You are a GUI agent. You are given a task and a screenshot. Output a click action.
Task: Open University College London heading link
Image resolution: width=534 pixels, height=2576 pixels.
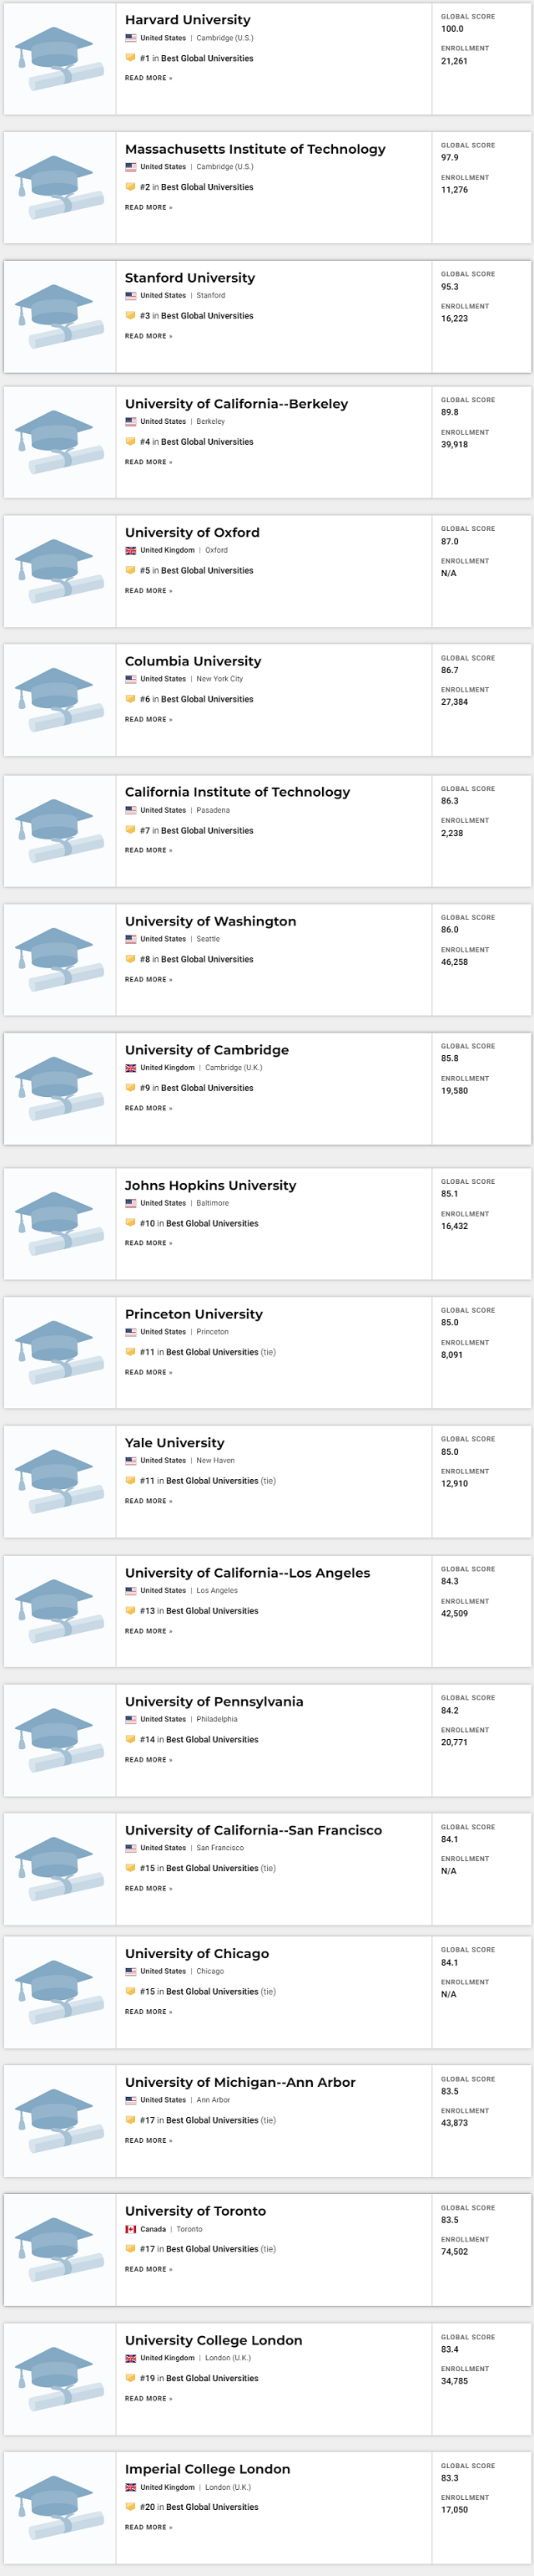click(x=214, y=2340)
